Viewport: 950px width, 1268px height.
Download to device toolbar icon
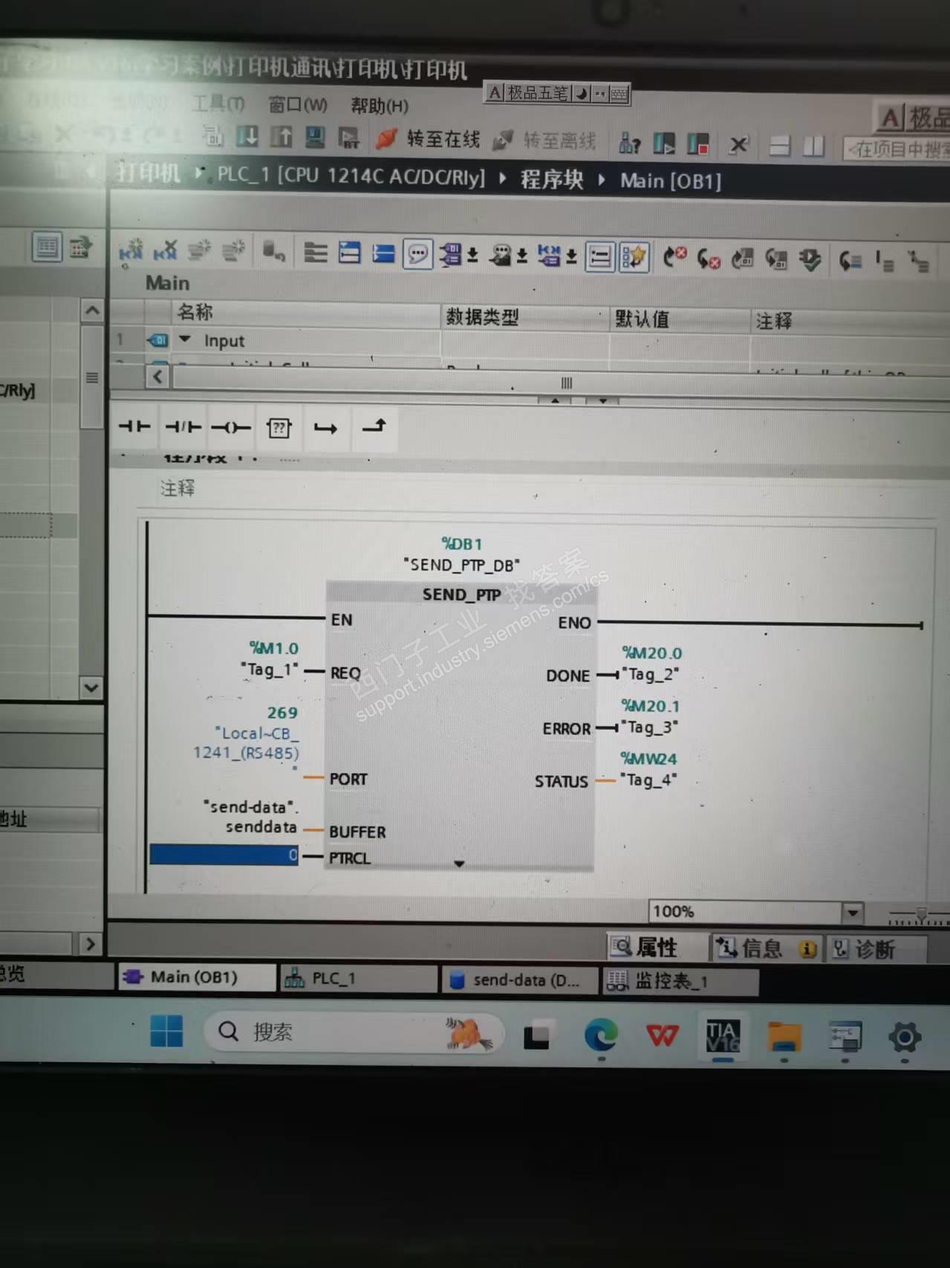pyautogui.click(x=247, y=137)
